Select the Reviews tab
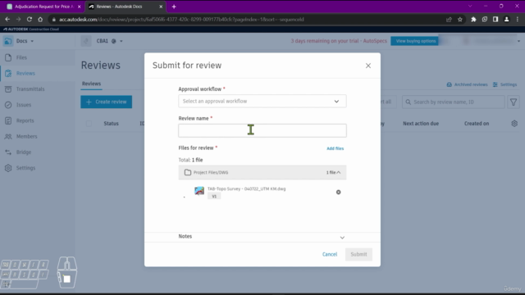Viewport: 525px width, 295px height. click(91, 84)
